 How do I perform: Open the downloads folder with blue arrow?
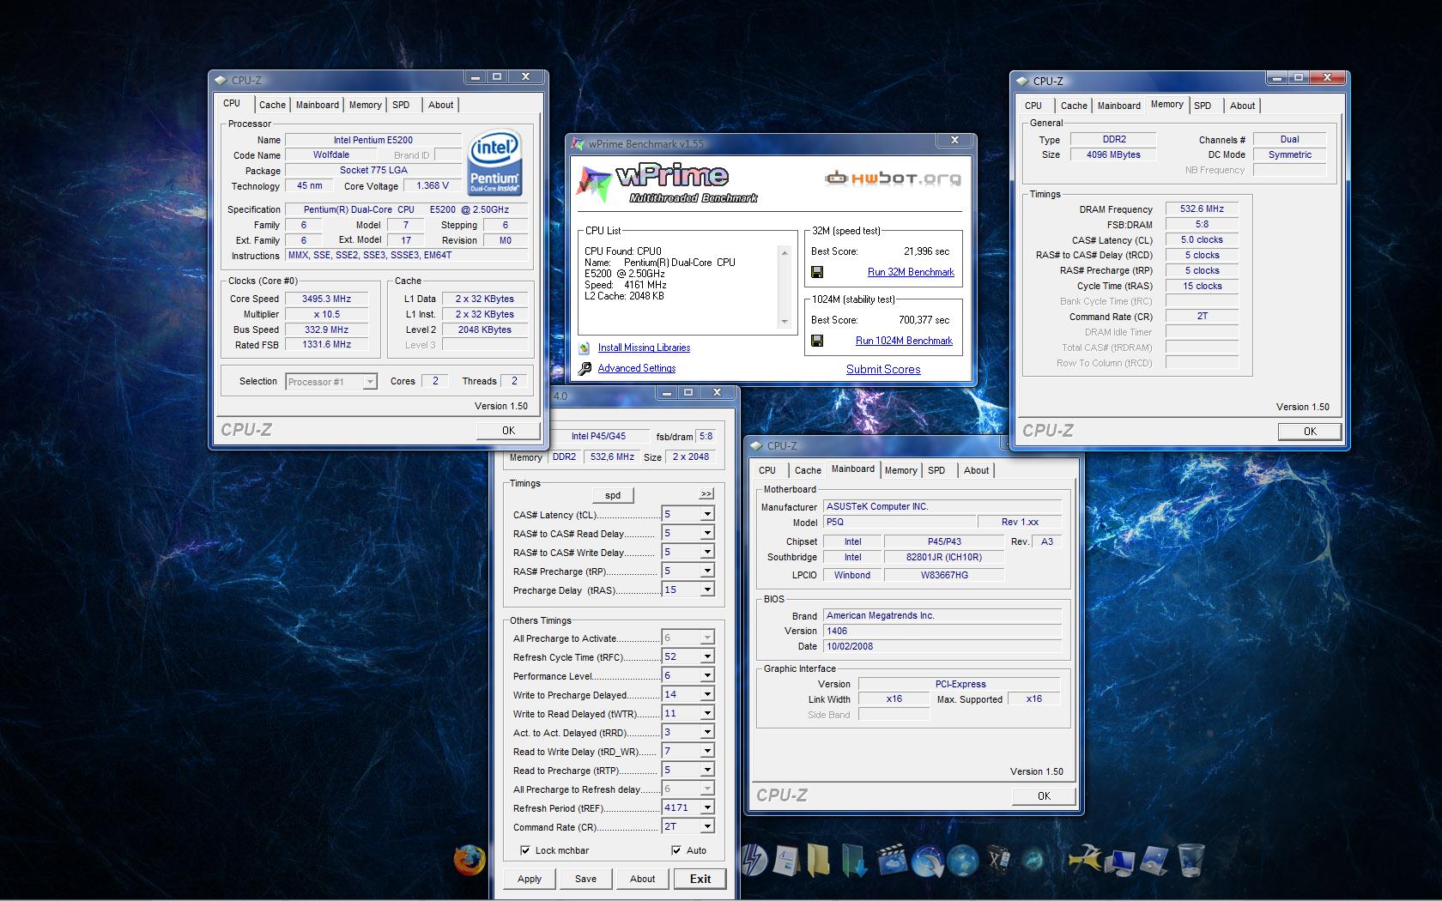click(x=855, y=860)
